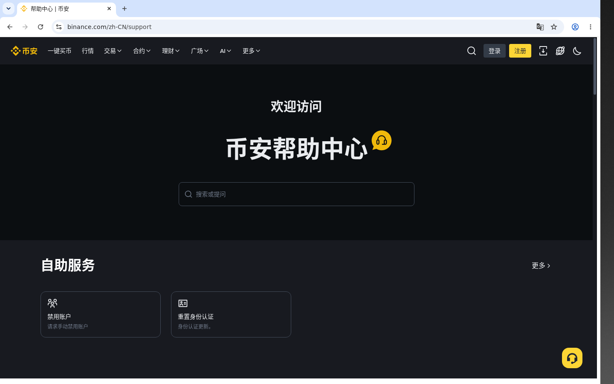Open Chrome three-dot menu
The image size is (614, 384).
[591, 27]
